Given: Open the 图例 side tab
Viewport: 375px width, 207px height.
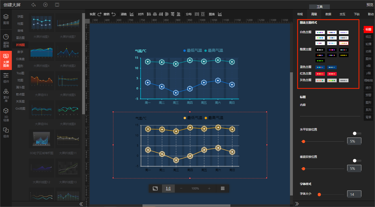Looking at the screenshot, I should [x=368, y=59].
